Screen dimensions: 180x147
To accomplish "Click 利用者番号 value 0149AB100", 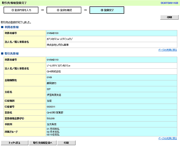I will click(x=52, y=33).
